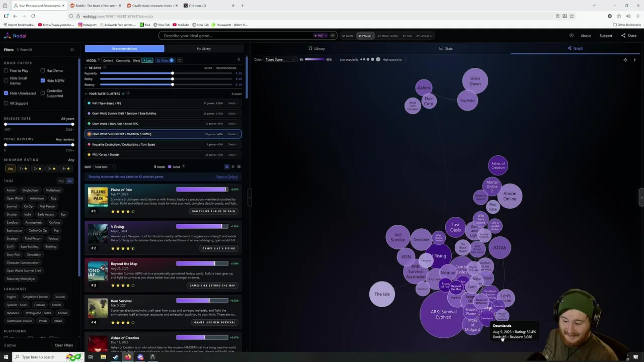Screen dimensions: 644x362
Task: Check Controller Supported
Action: [43, 93]
